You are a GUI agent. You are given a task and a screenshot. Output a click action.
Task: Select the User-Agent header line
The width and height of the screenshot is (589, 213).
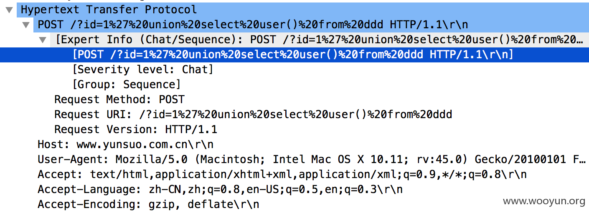[312, 159]
